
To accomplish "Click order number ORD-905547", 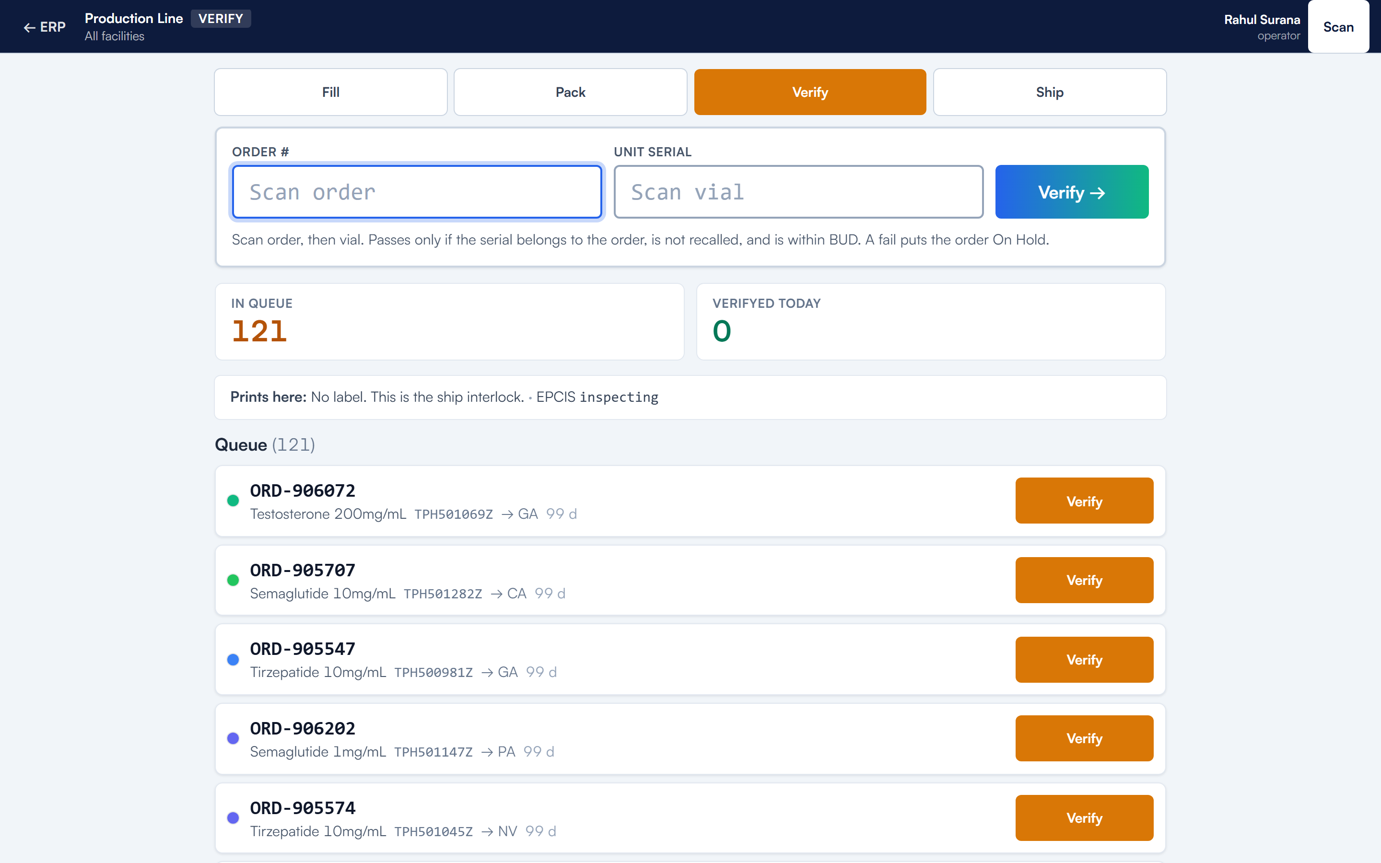I will point(303,648).
